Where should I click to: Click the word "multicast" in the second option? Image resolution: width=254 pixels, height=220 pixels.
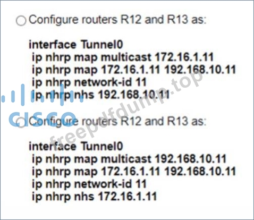point(126,159)
